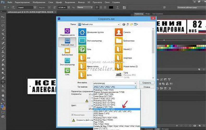Select the Horizontal Type tool in left toolbar
The image size is (206, 130).
[3, 82]
